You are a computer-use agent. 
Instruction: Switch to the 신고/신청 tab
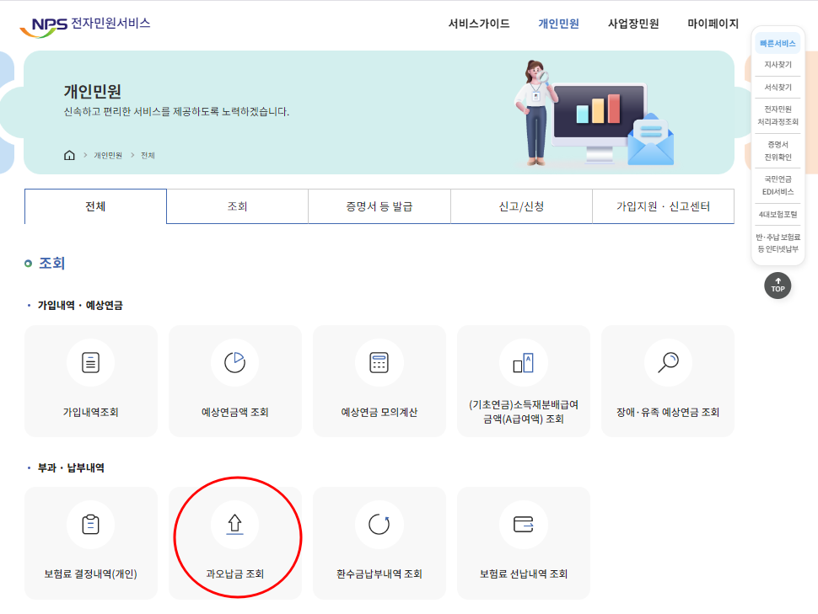[522, 206]
